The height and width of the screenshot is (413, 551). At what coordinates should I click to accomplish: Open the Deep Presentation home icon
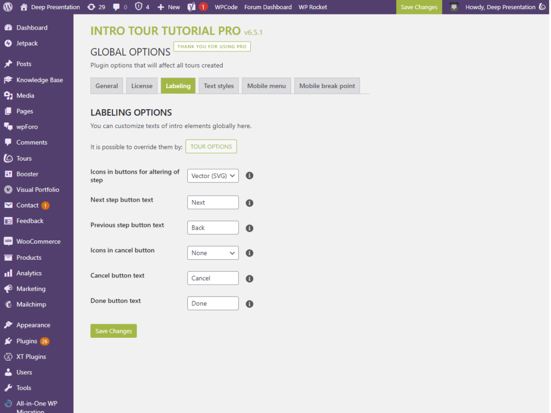pos(24,7)
